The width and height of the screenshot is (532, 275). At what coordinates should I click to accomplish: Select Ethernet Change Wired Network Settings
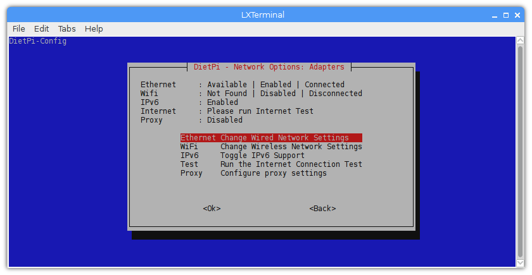coord(271,138)
